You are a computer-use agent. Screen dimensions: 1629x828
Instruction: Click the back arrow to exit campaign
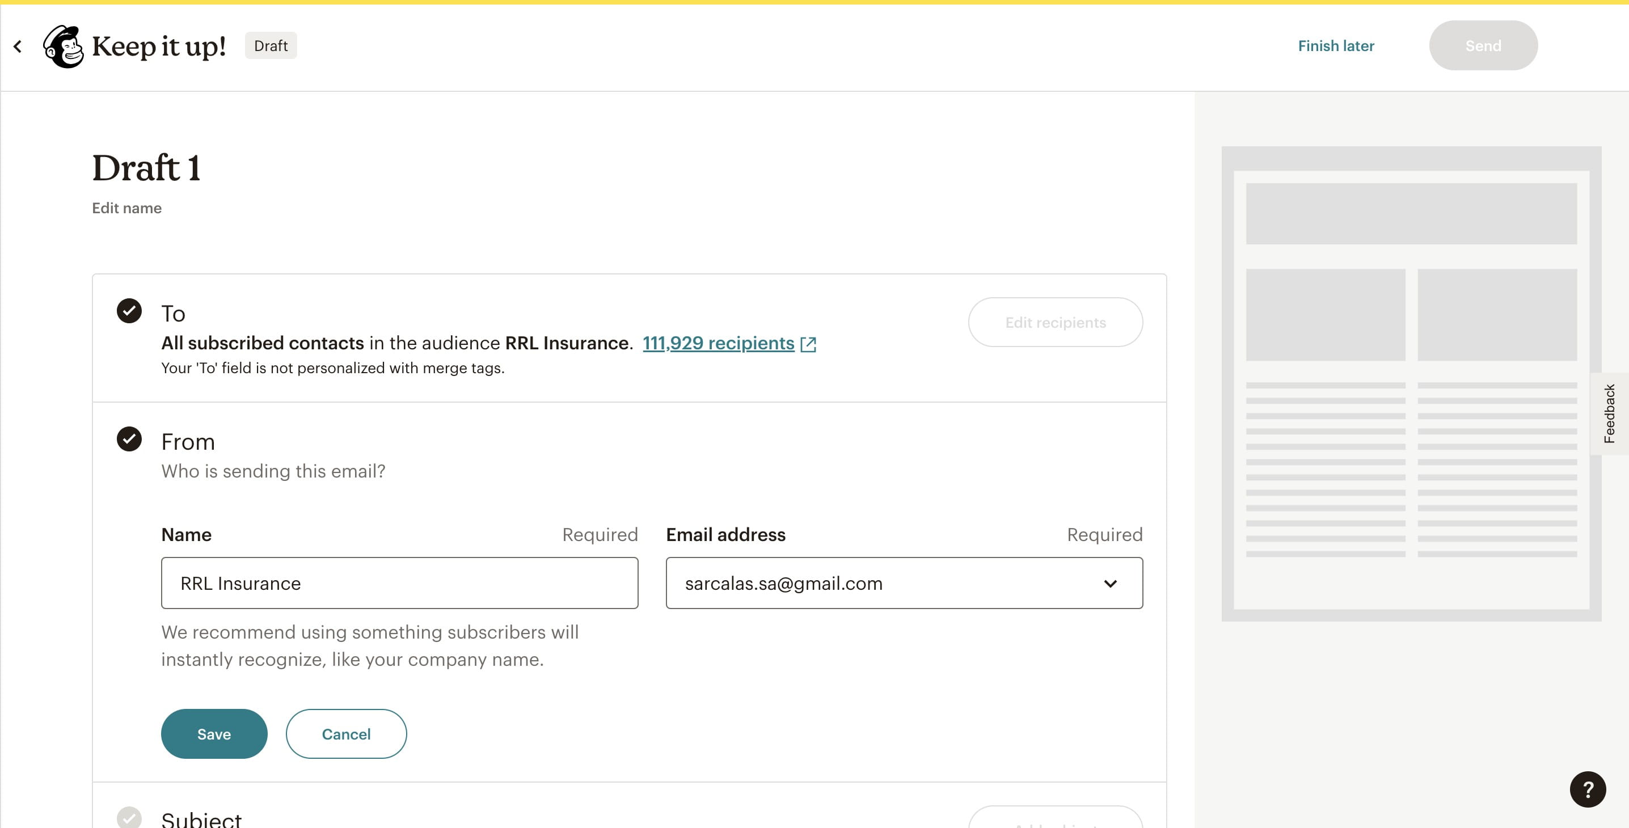17,45
